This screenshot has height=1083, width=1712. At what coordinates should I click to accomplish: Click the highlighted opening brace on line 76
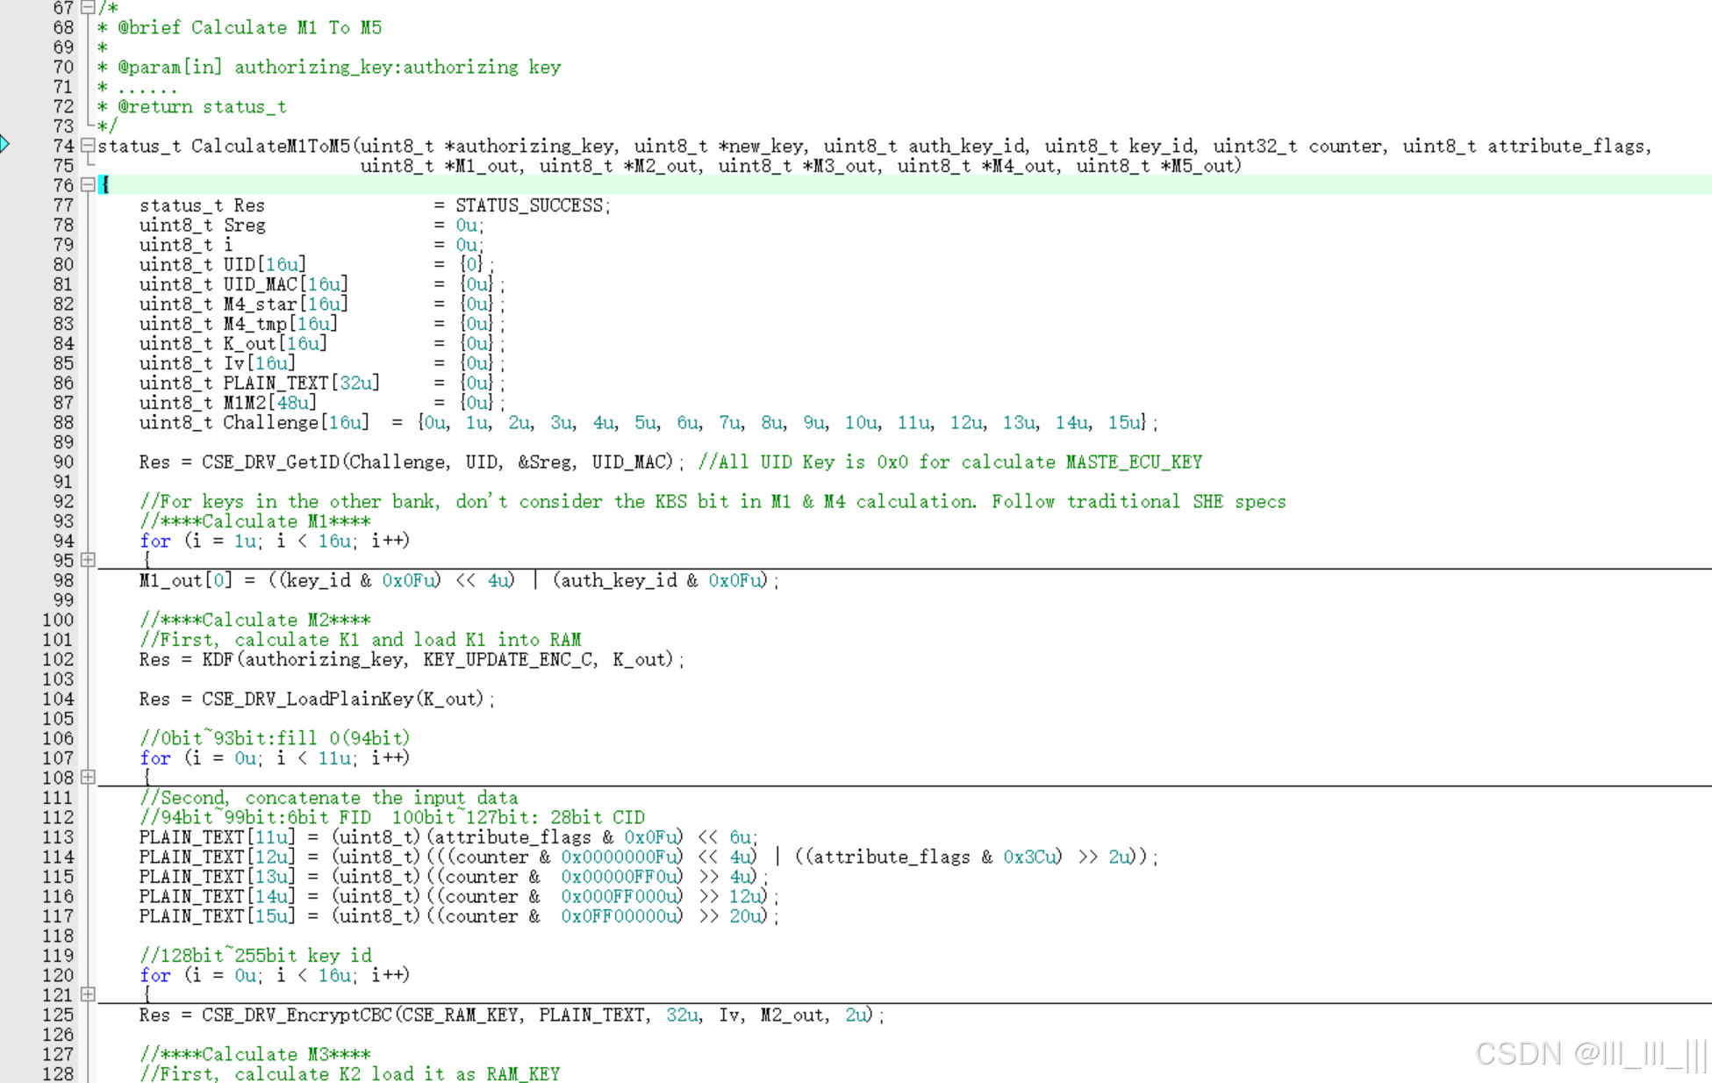coord(104,185)
